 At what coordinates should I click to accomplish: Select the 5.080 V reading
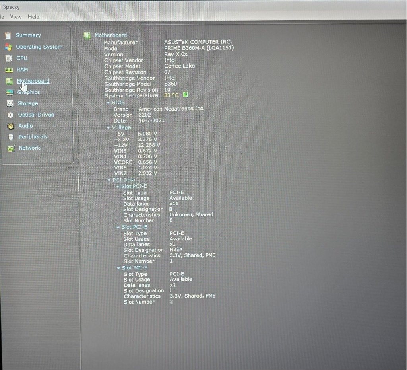tap(147, 134)
